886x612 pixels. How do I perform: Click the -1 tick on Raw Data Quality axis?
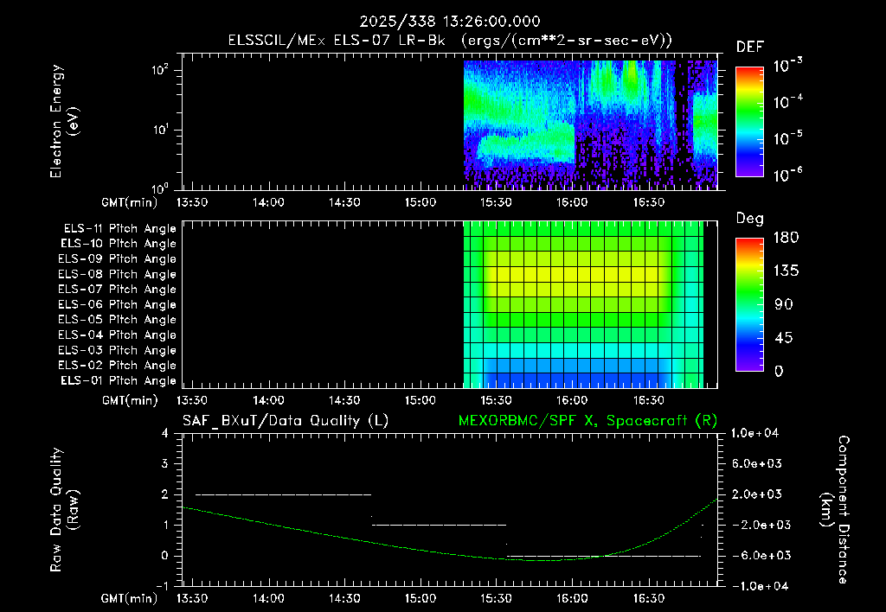click(x=162, y=586)
